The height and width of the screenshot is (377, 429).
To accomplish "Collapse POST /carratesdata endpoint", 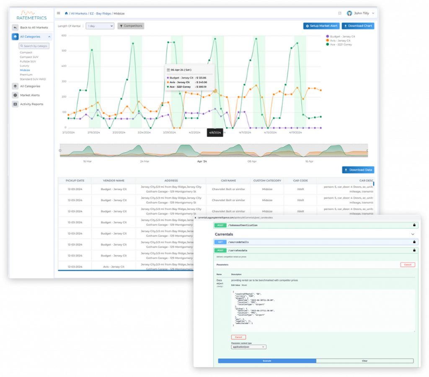I will point(315,251).
